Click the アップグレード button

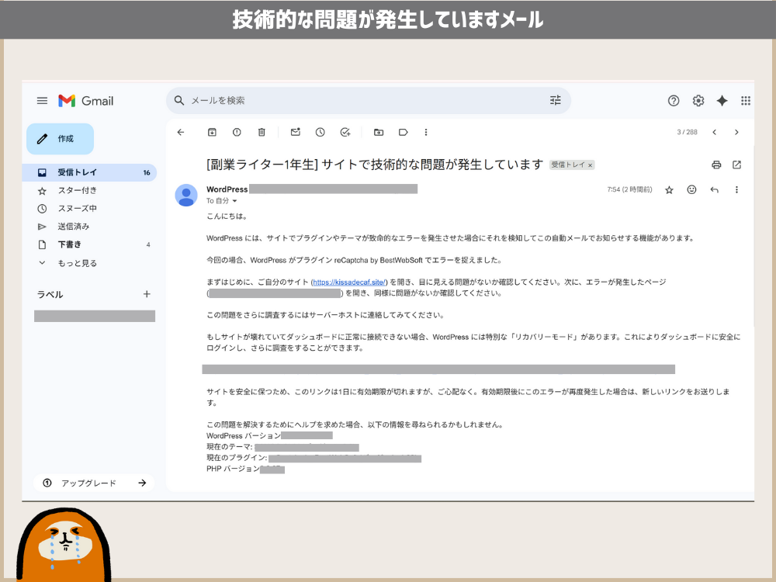tap(94, 483)
